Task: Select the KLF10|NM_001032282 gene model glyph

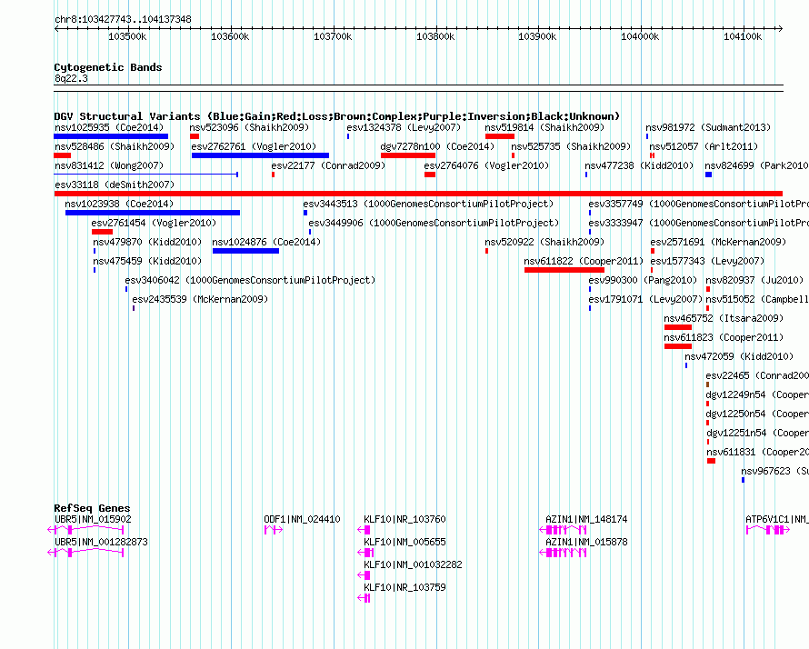Action: coord(364,575)
